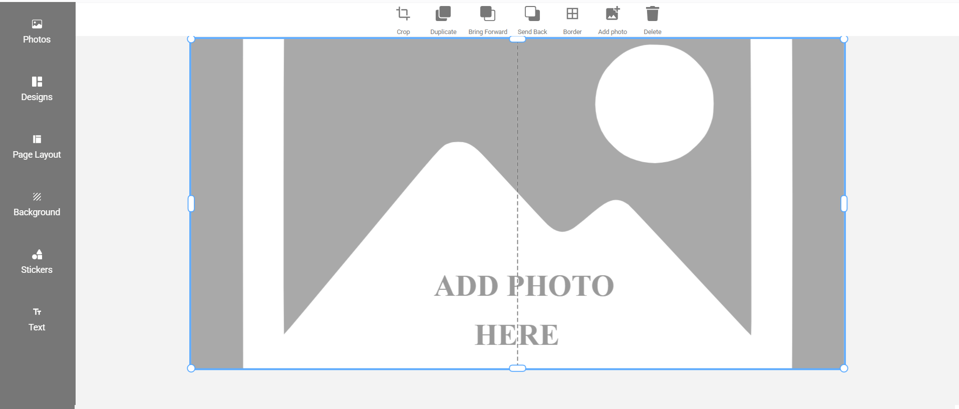Click the left edge middle resize handle

click(191, 204)
